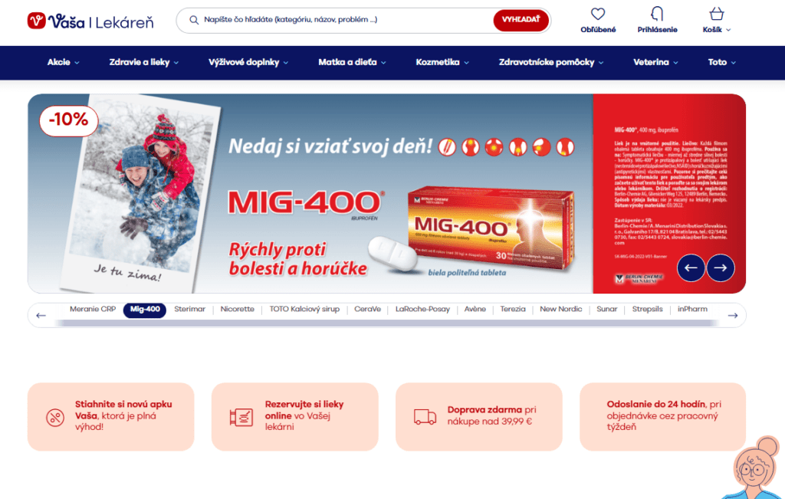785x499 pixels.
Task: Click the reservation icon on Rezervujte card
Action: pyautogui.click(x=241, y=417)
